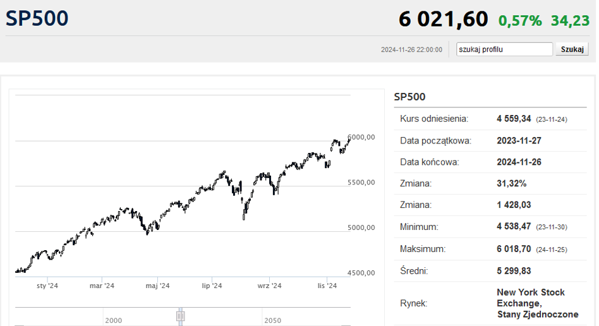
Task: Click the 'szukaj profilu' search field
Action: pyautogui.click(x=504, y=49)
